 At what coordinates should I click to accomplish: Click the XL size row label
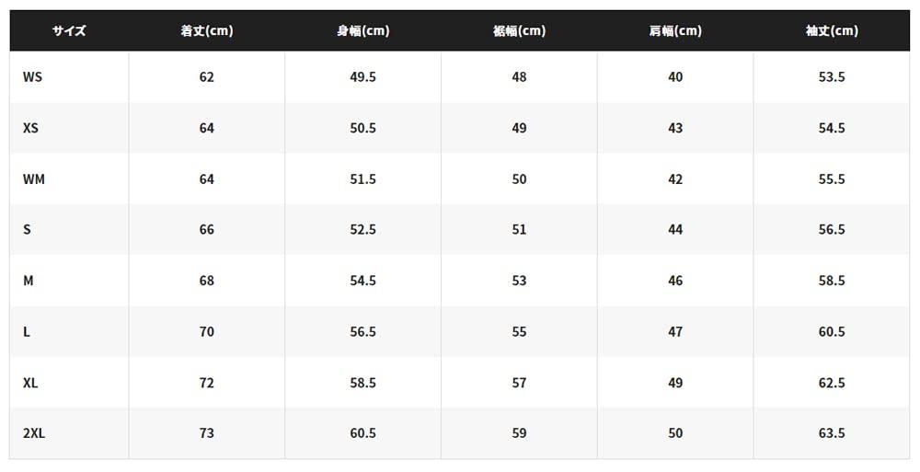click(31, 383)
